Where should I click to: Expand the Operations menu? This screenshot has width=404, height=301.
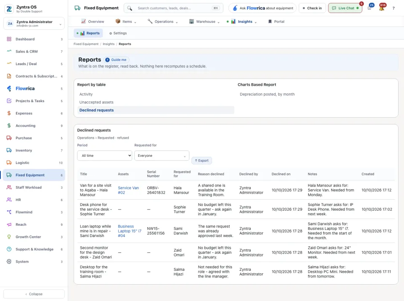(x=162, y=21)
